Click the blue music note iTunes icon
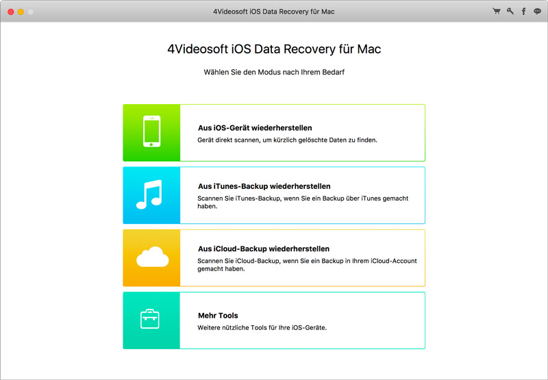Screen dimensions: 548x380 tap(151, 195)
